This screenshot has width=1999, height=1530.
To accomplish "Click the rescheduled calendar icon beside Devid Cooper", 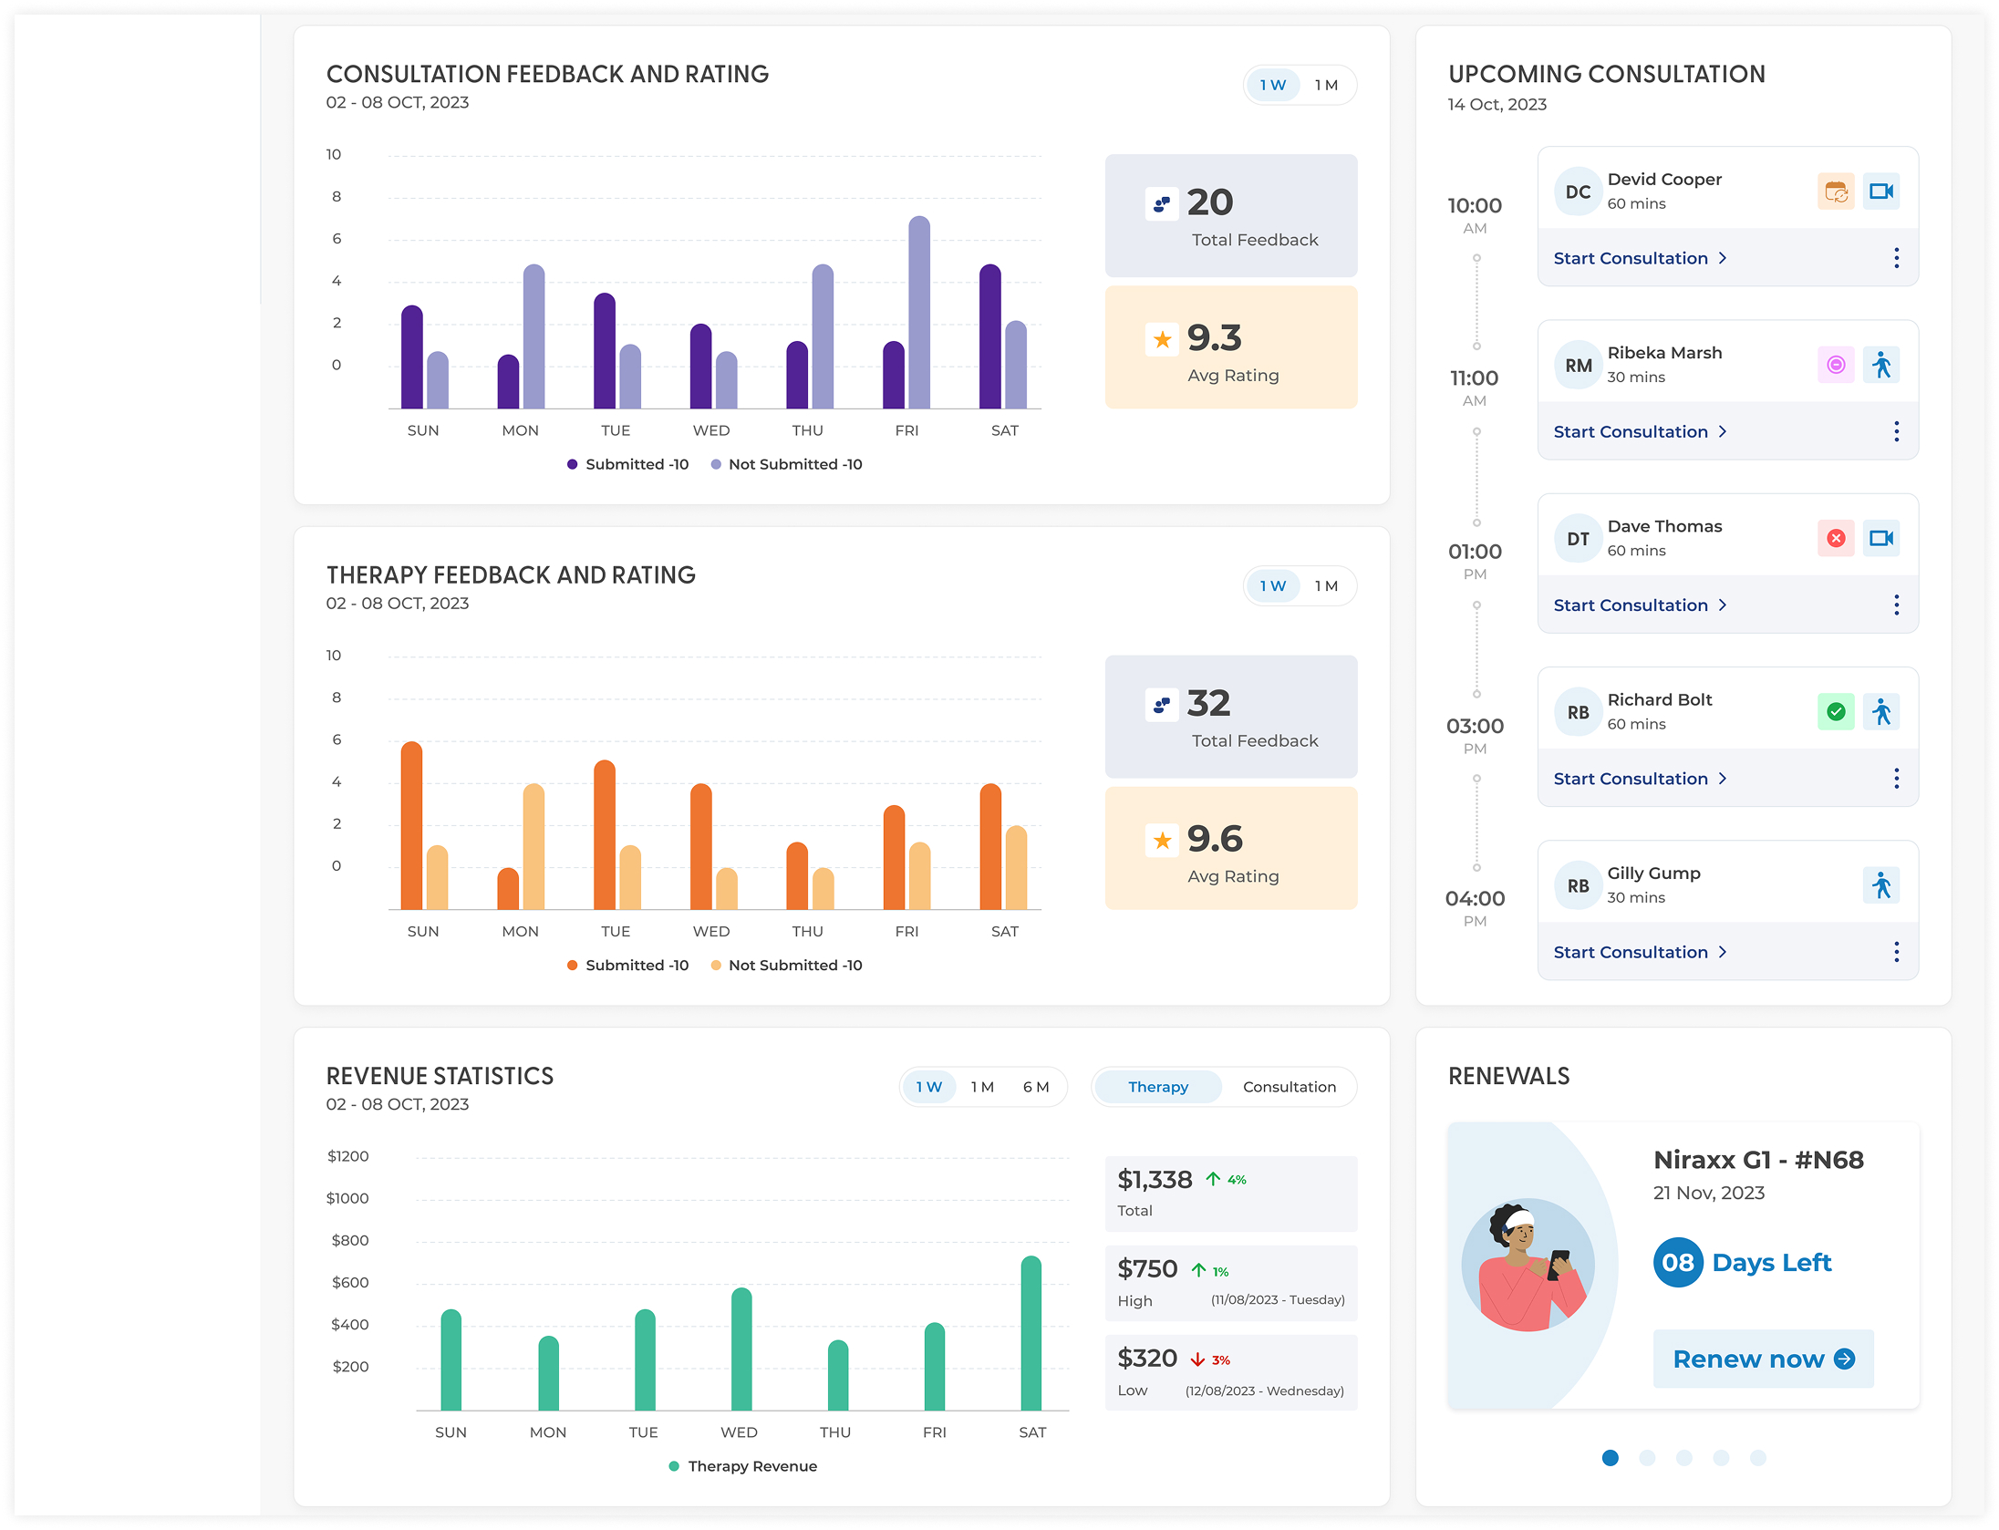I will click(1837, 191).
